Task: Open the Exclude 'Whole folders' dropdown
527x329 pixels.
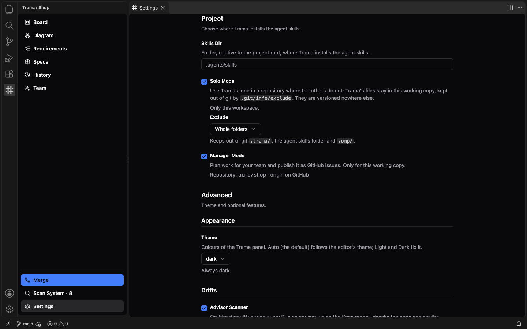Action: [x=235, y=129]
